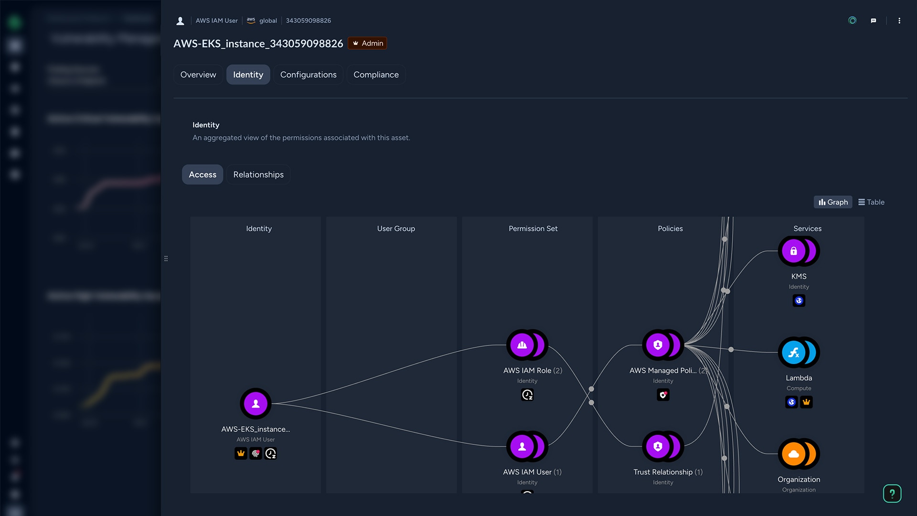Click the AWS IAM Role (2) label

tap(533, 370)
